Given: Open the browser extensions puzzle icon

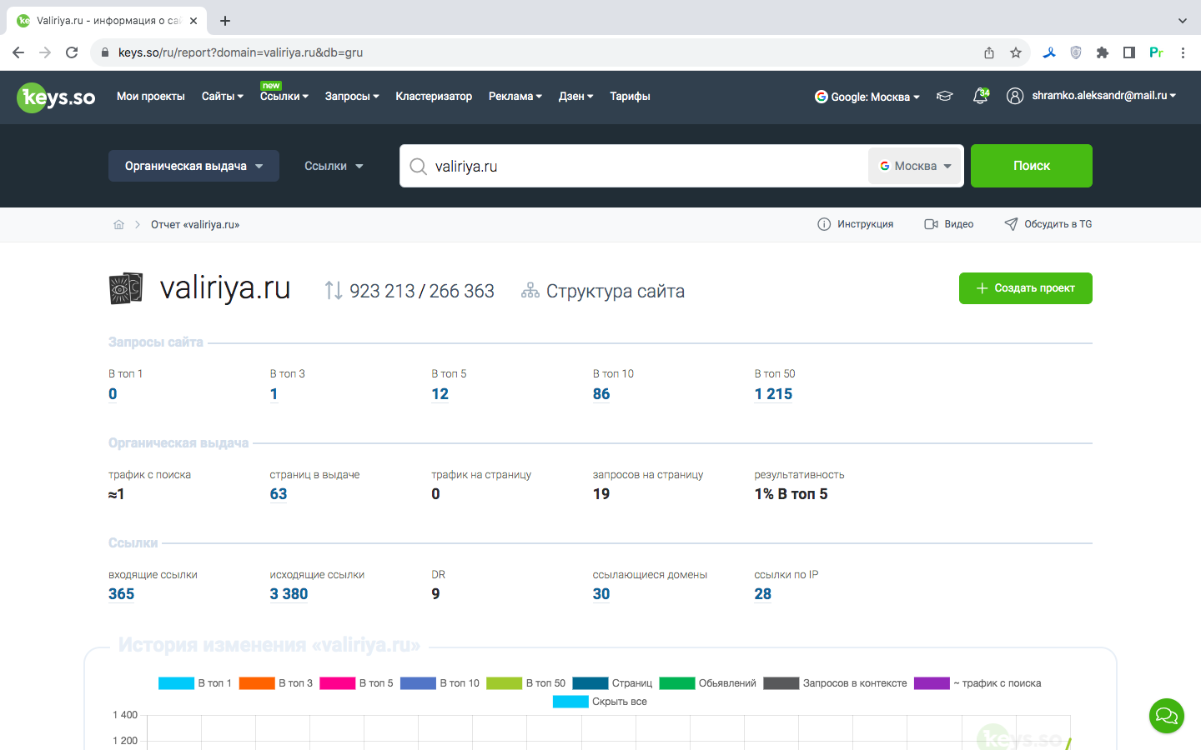Looking at the screenshot, I should (1103, 52).
